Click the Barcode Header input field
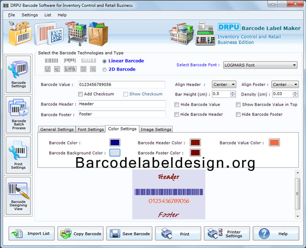 [122, 104]
